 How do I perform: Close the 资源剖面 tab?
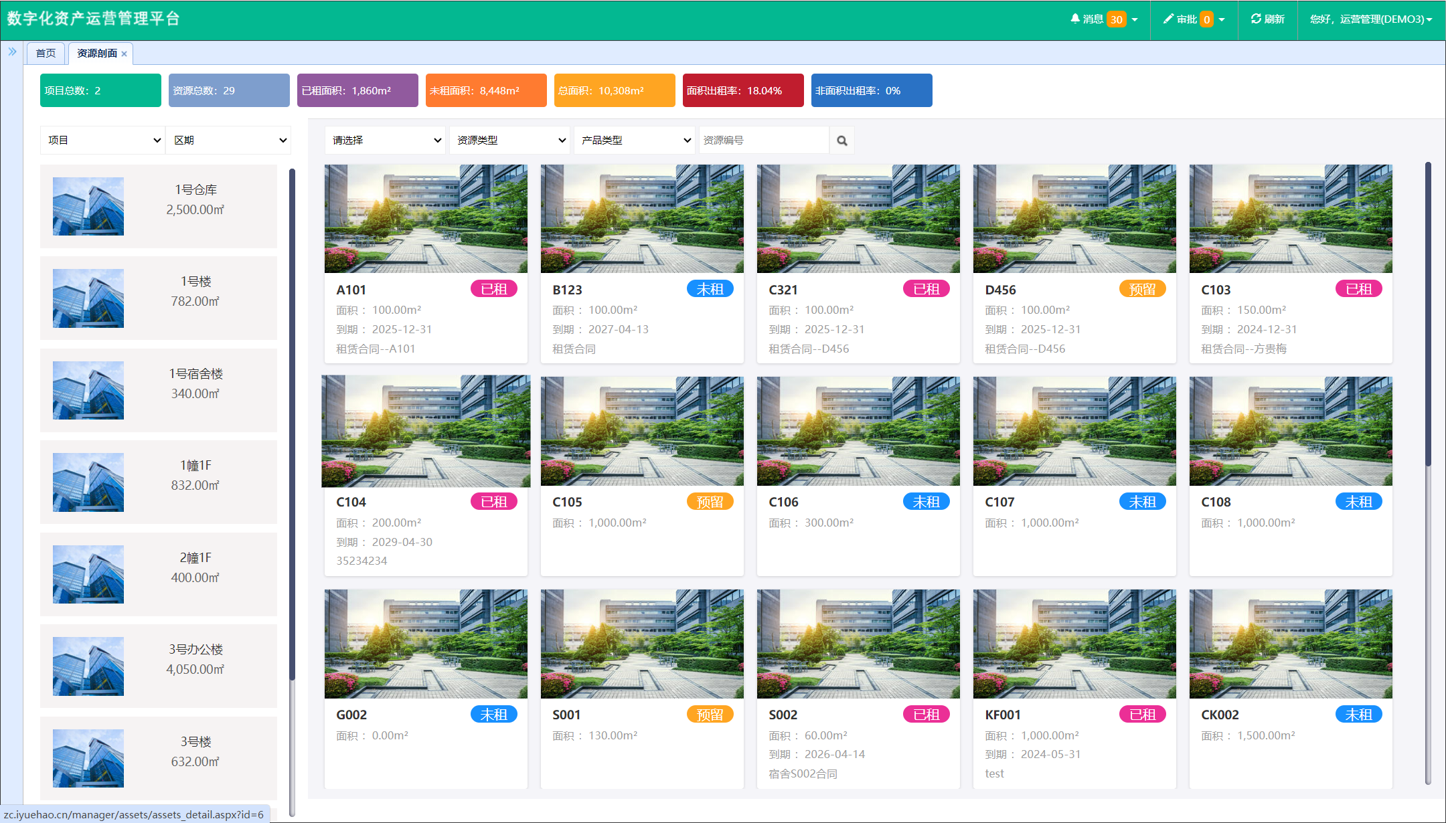(124, 54)
